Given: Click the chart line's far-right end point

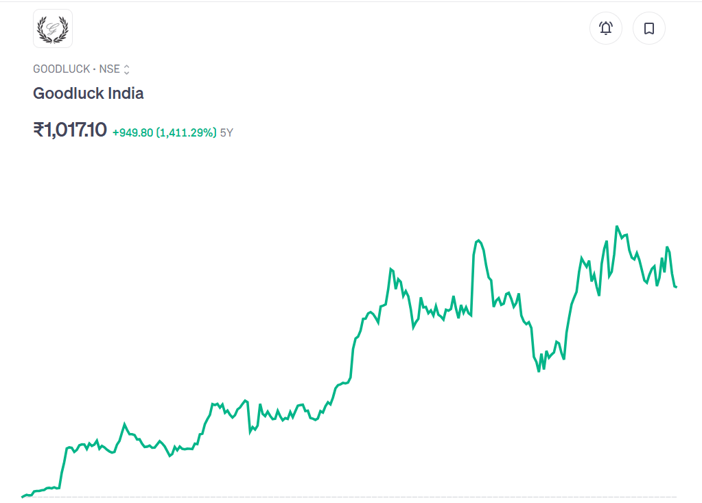Looking at the screenshot, I should (x=676, y=287).
